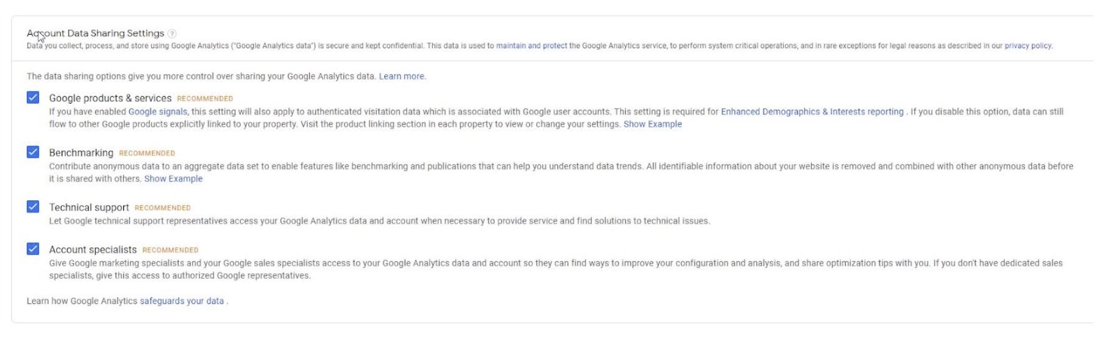1116x347 pixels.
Task: Open the 'maintain and protect' link
Action: coord(531,46)
